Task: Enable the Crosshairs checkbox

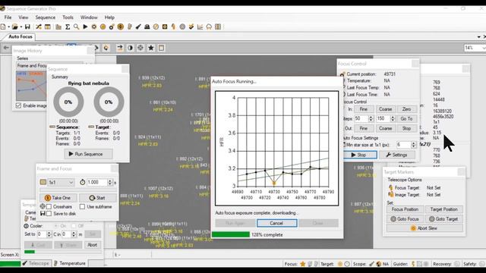Action: pyautogui.click(x=49, y=206)
